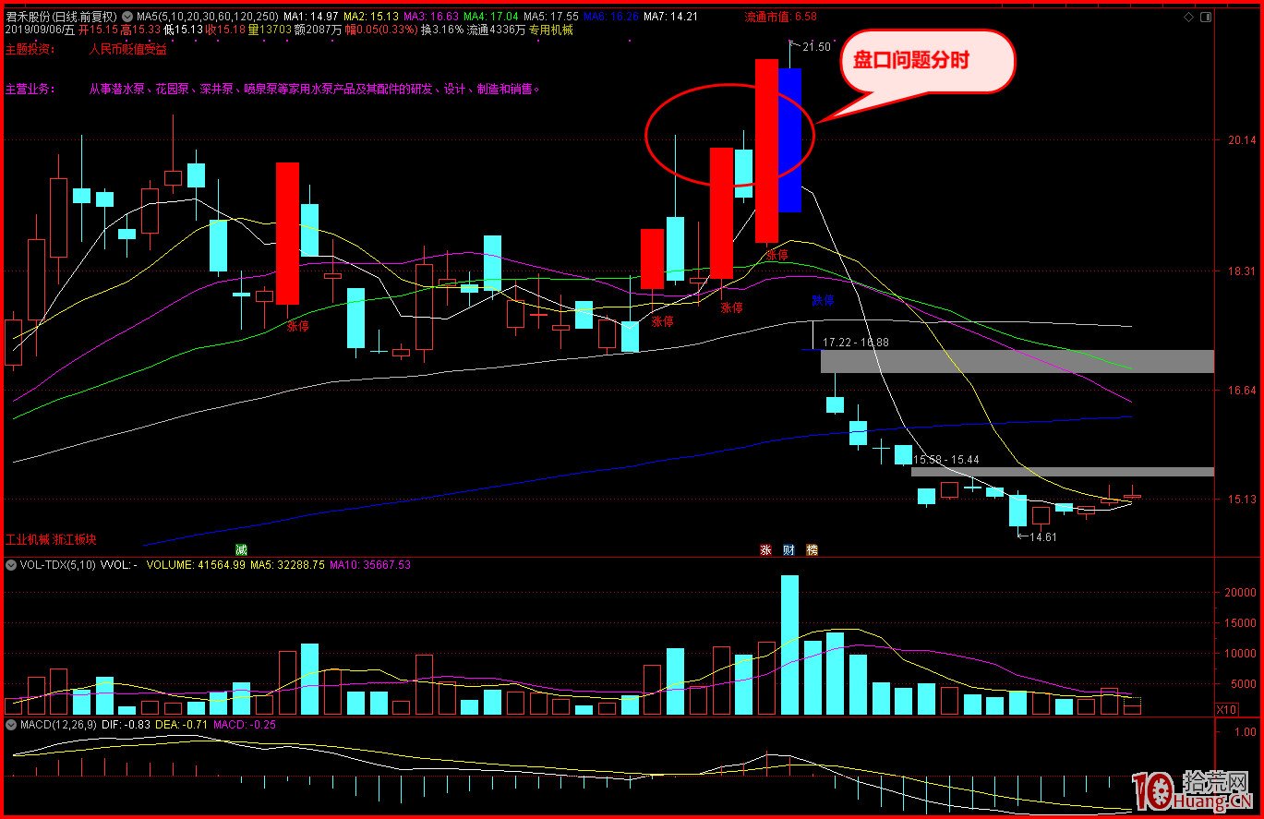This screenshot has width=1264, height=819.
Task: Select the 君禾股份(日线,前复权) chart title
Action: coord(60,17)
